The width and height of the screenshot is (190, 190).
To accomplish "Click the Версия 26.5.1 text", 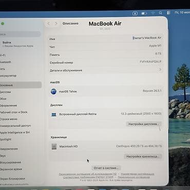I will (152, 91).
